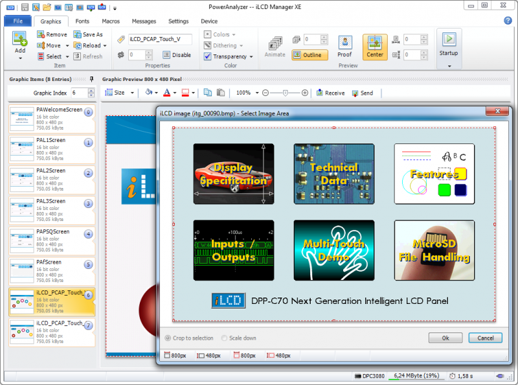
Task: Expand the Move dropdown arrow
Action: click(67, 45)
